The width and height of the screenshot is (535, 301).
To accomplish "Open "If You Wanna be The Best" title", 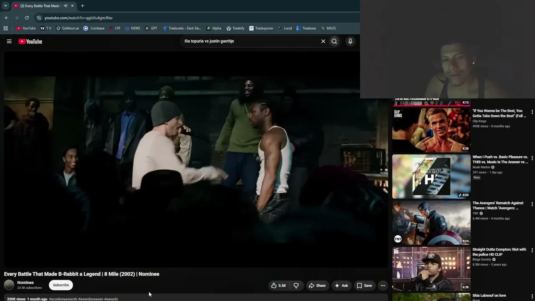I will pyautogui.click(x=500, y=113).
